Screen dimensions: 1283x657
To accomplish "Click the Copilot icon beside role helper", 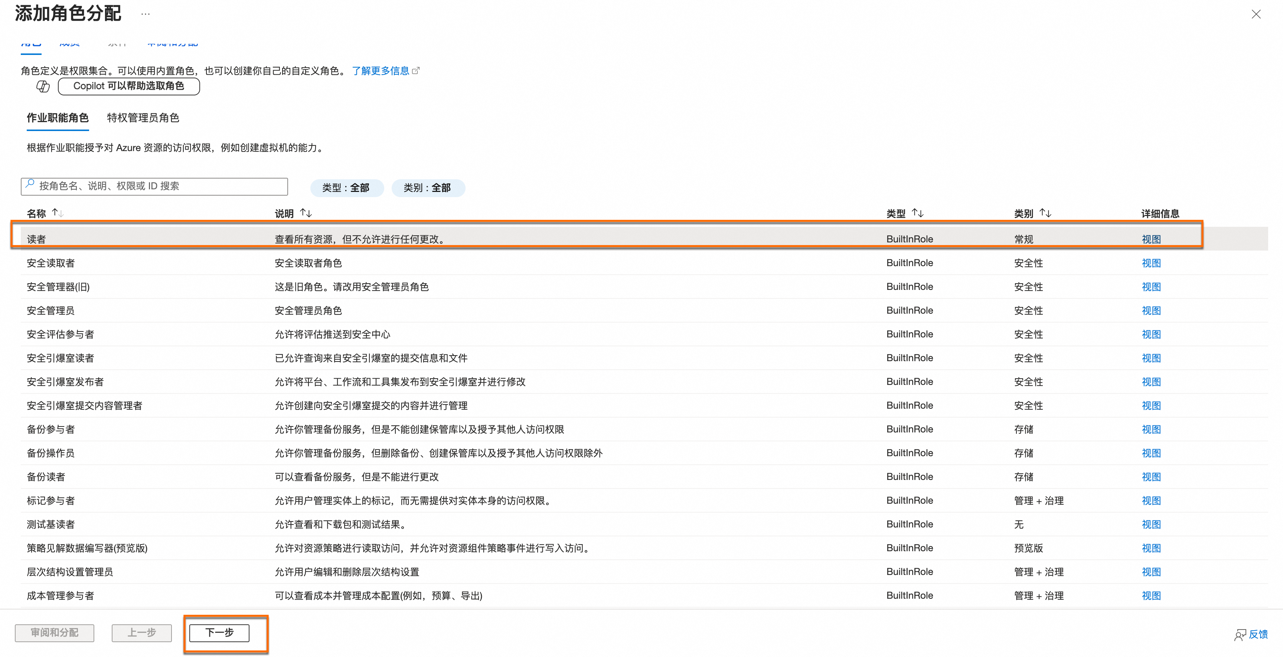I will coord(43,86).
